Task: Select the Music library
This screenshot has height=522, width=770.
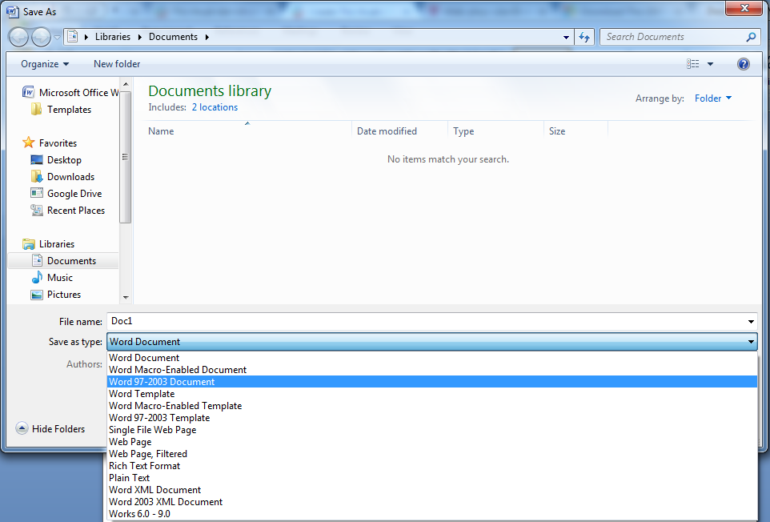Action: click(x=59, y=278)
